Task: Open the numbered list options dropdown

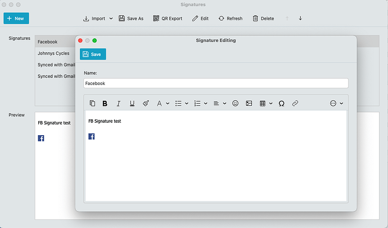Action: (201, 104)
